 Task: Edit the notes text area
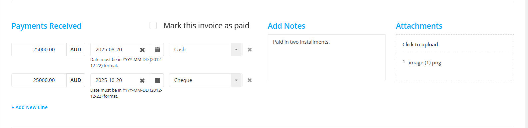pyautogui.click(x=327, y=57)
